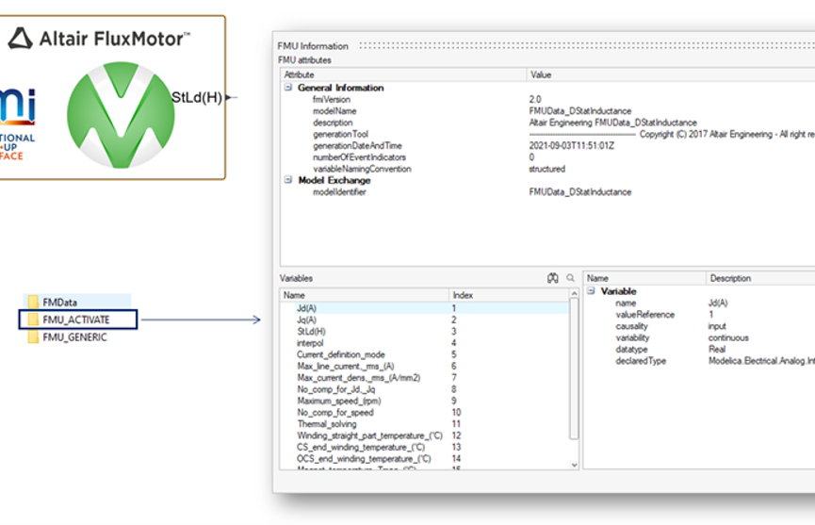Click the valueReference property row
Viewport: 815px width, 525px height.
[700, 315]
